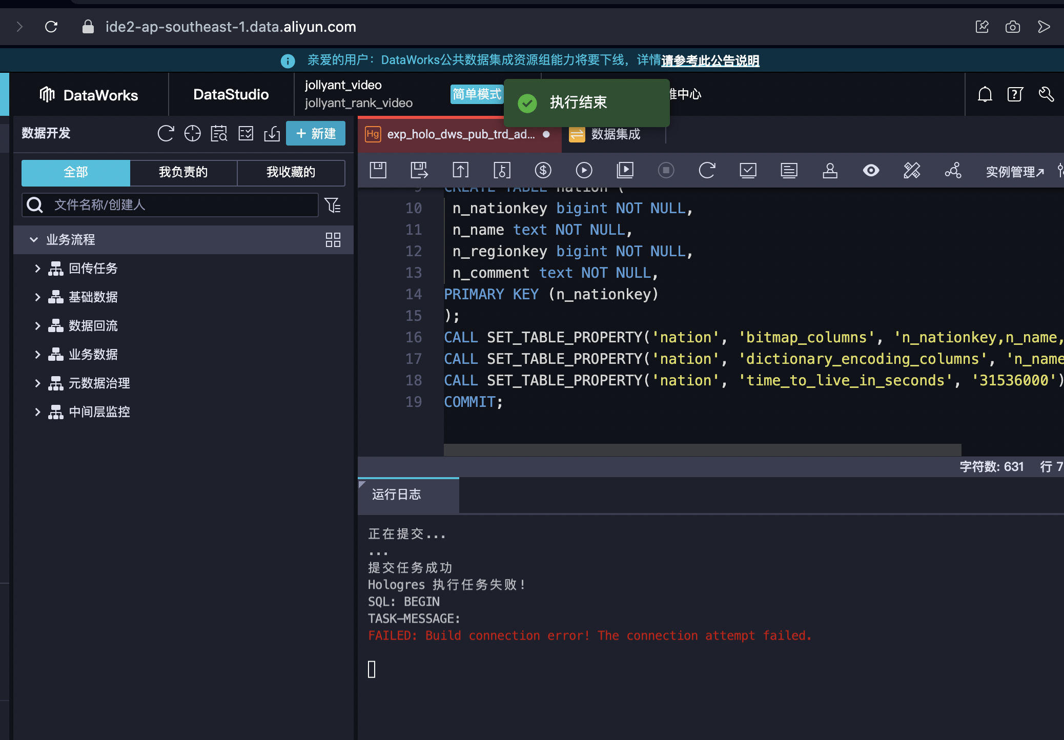Expand the 回传任务 workflow

(x=37, y=269)
